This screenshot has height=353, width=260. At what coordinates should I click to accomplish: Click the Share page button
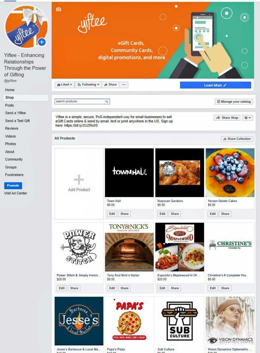pos(110,85)
